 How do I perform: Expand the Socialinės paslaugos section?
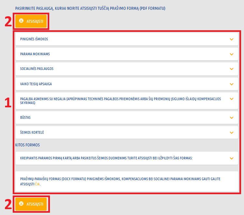(127, 69)
